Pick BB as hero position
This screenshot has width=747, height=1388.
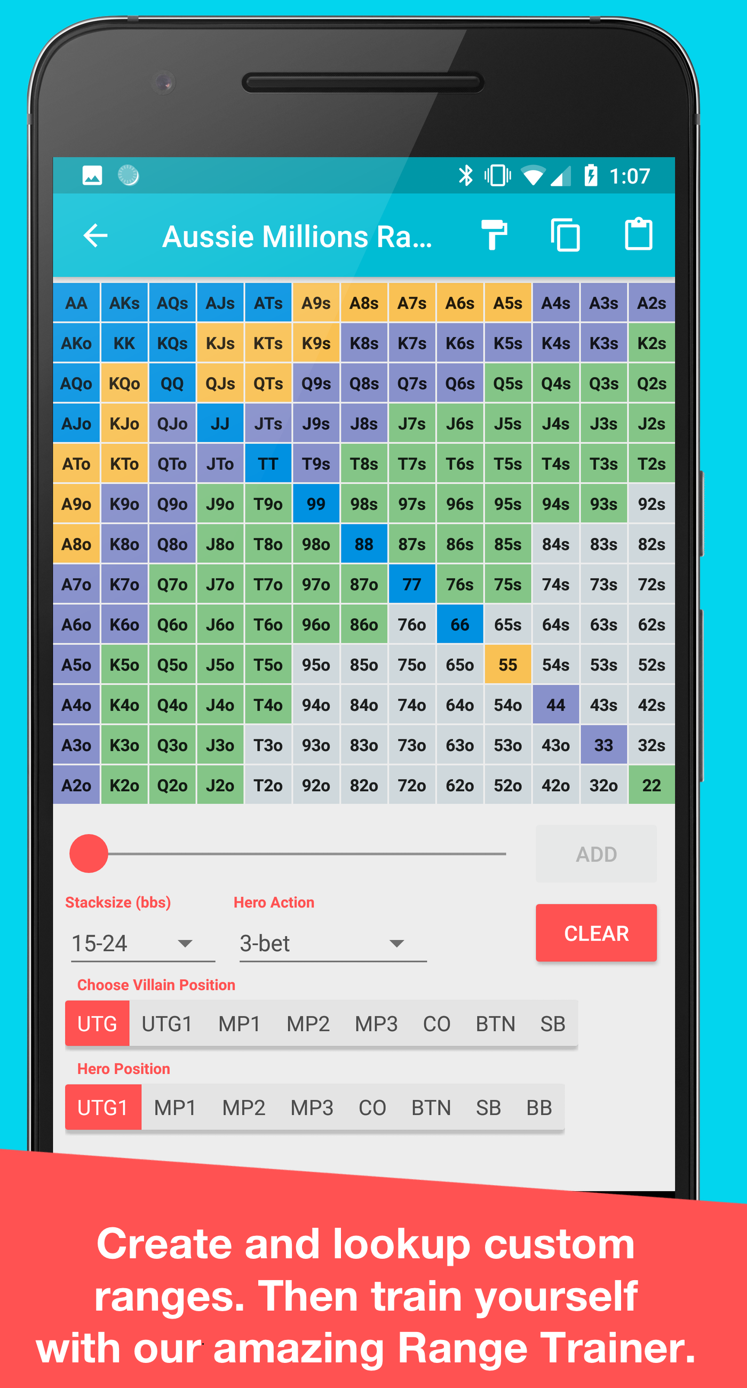538,1107
